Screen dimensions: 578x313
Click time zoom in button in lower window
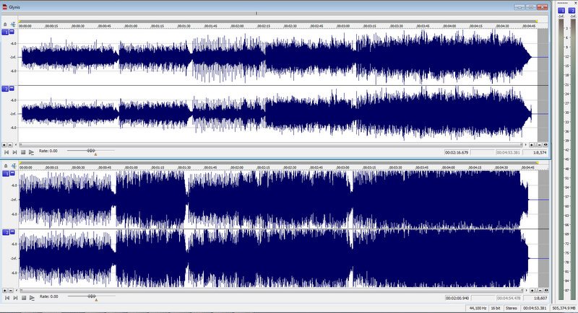(532, 291)
